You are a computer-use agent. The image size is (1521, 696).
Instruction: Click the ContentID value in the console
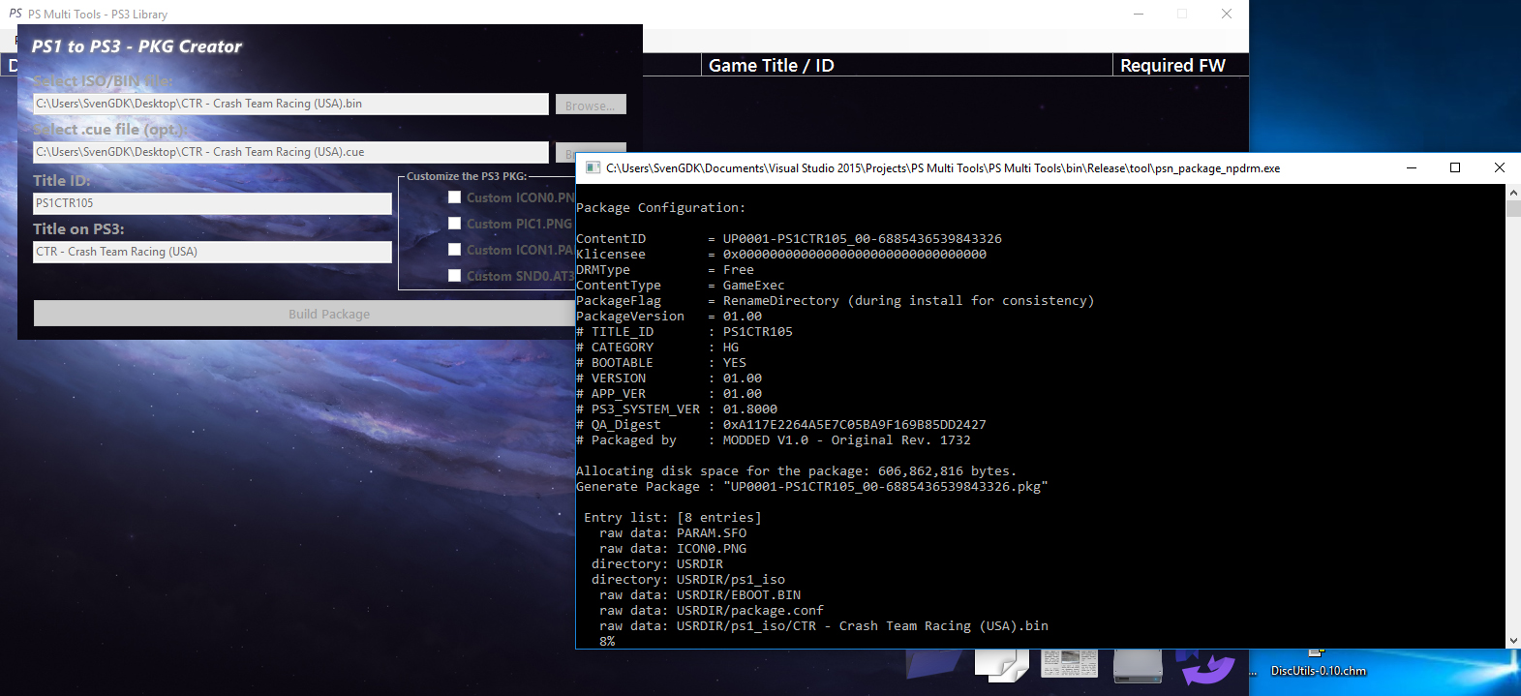pos(863,239)
